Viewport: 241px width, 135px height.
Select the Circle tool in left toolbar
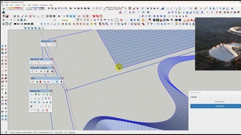coord(3,64)
